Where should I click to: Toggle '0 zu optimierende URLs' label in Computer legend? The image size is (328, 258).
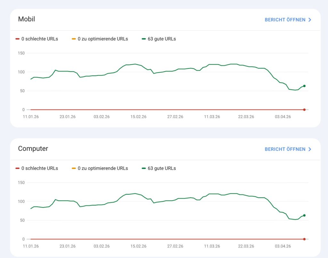click(103, 168)
